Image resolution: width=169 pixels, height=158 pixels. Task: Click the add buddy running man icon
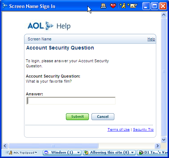click(x=123, y=6)
